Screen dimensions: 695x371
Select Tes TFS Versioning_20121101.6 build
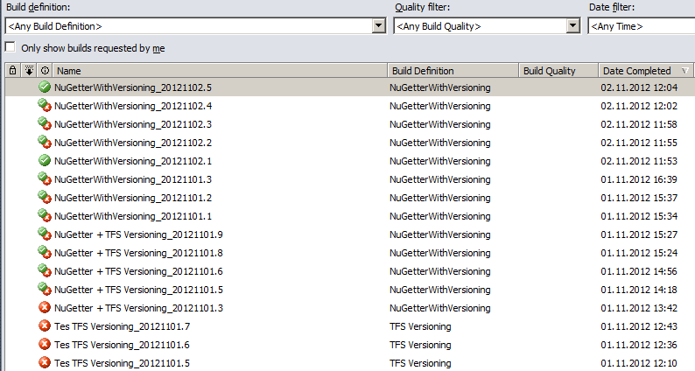coord(122,345)
